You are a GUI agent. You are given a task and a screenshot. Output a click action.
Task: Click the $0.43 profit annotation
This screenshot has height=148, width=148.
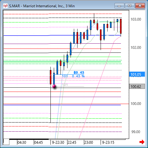(79, 72)
